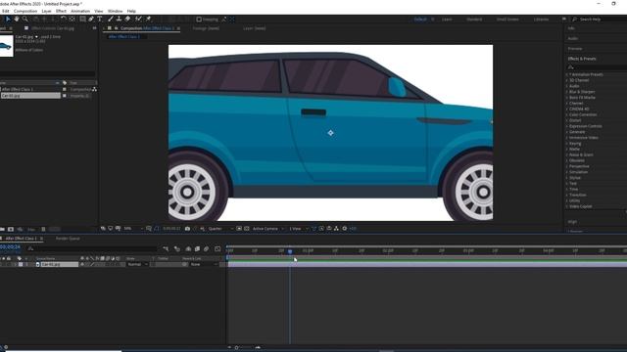Select Car-01.jpg item in Project panel

click(x=30, y=96)
